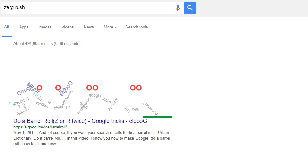
Task: Switch to the Images tab
Action: 45,27
